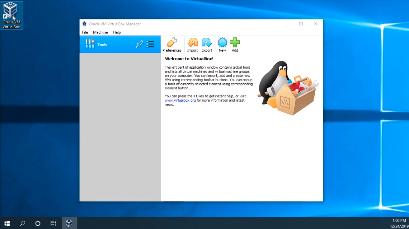
Task: Open the Help menu
Action: pyautogui.click(x=117, y=32)
